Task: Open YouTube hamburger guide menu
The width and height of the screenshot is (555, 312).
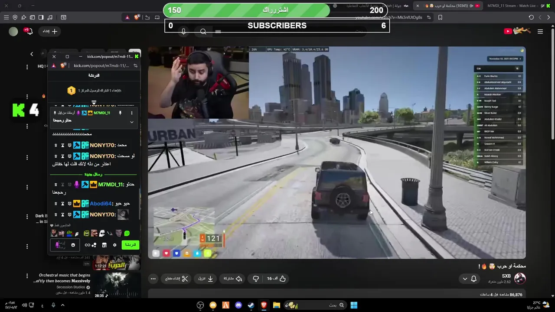Action: 540,31
